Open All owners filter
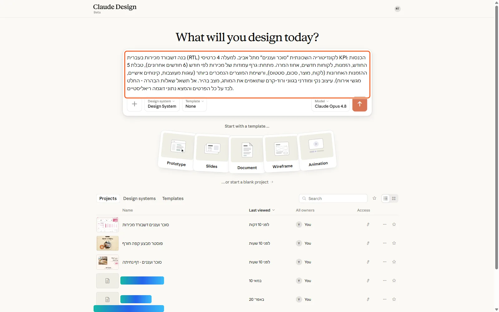Viewport: 499px width, 312px height. point(305,210)
